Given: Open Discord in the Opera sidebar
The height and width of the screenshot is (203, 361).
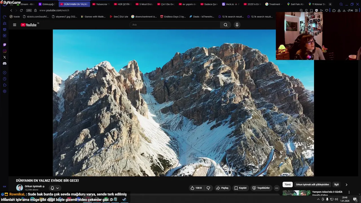Looking at the screenshot, I should click(5, 63).
